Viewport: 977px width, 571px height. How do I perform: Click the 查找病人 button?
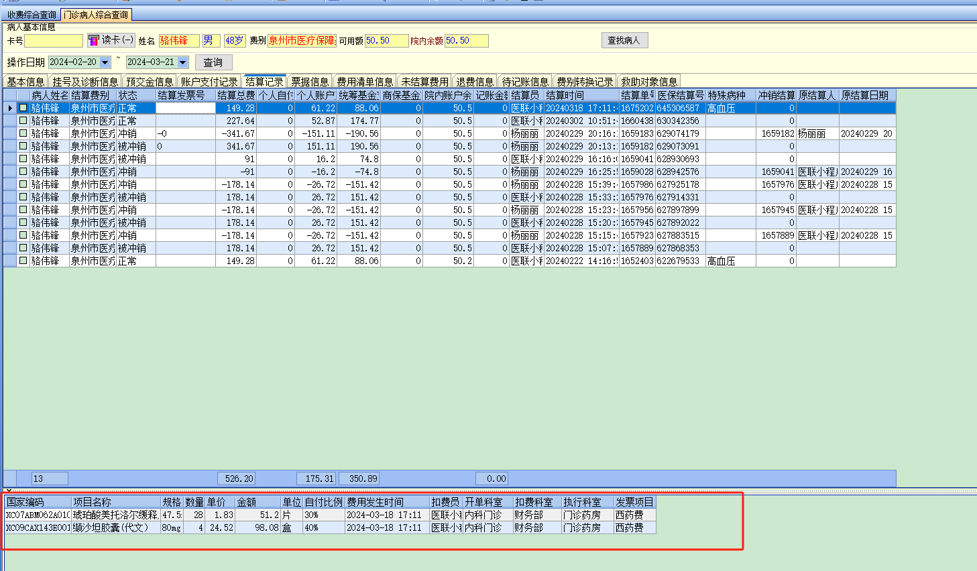624,41
